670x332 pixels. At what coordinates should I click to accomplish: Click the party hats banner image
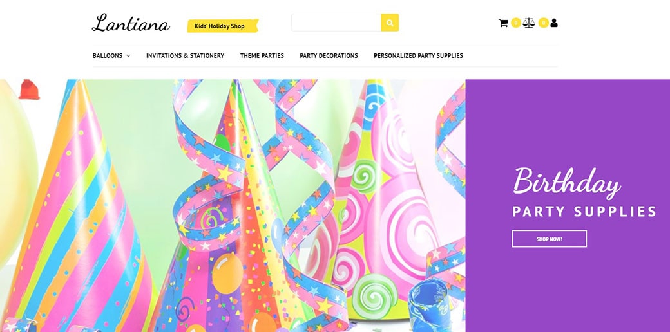[233, 206]
